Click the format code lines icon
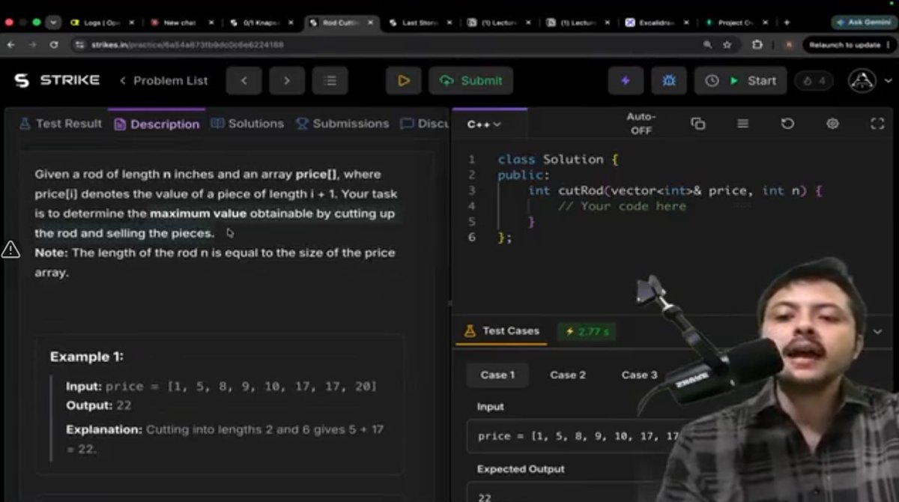The width and height of the screenshot is (899, 502). 742,124
